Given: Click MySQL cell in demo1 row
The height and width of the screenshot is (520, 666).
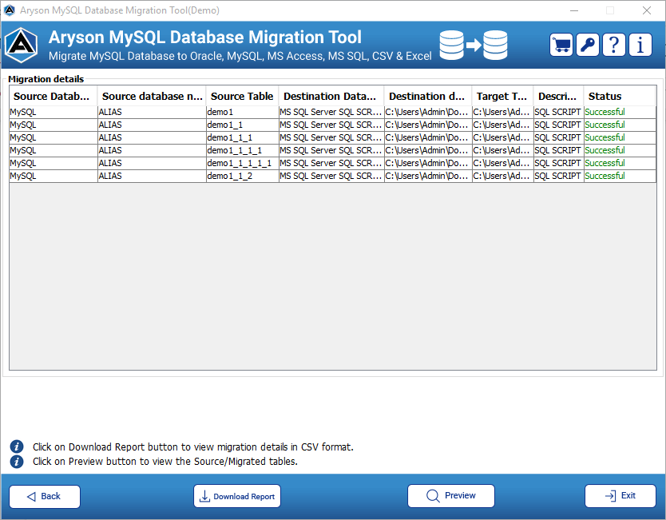Looking at the screenshot, I should [x=54, y=112].
